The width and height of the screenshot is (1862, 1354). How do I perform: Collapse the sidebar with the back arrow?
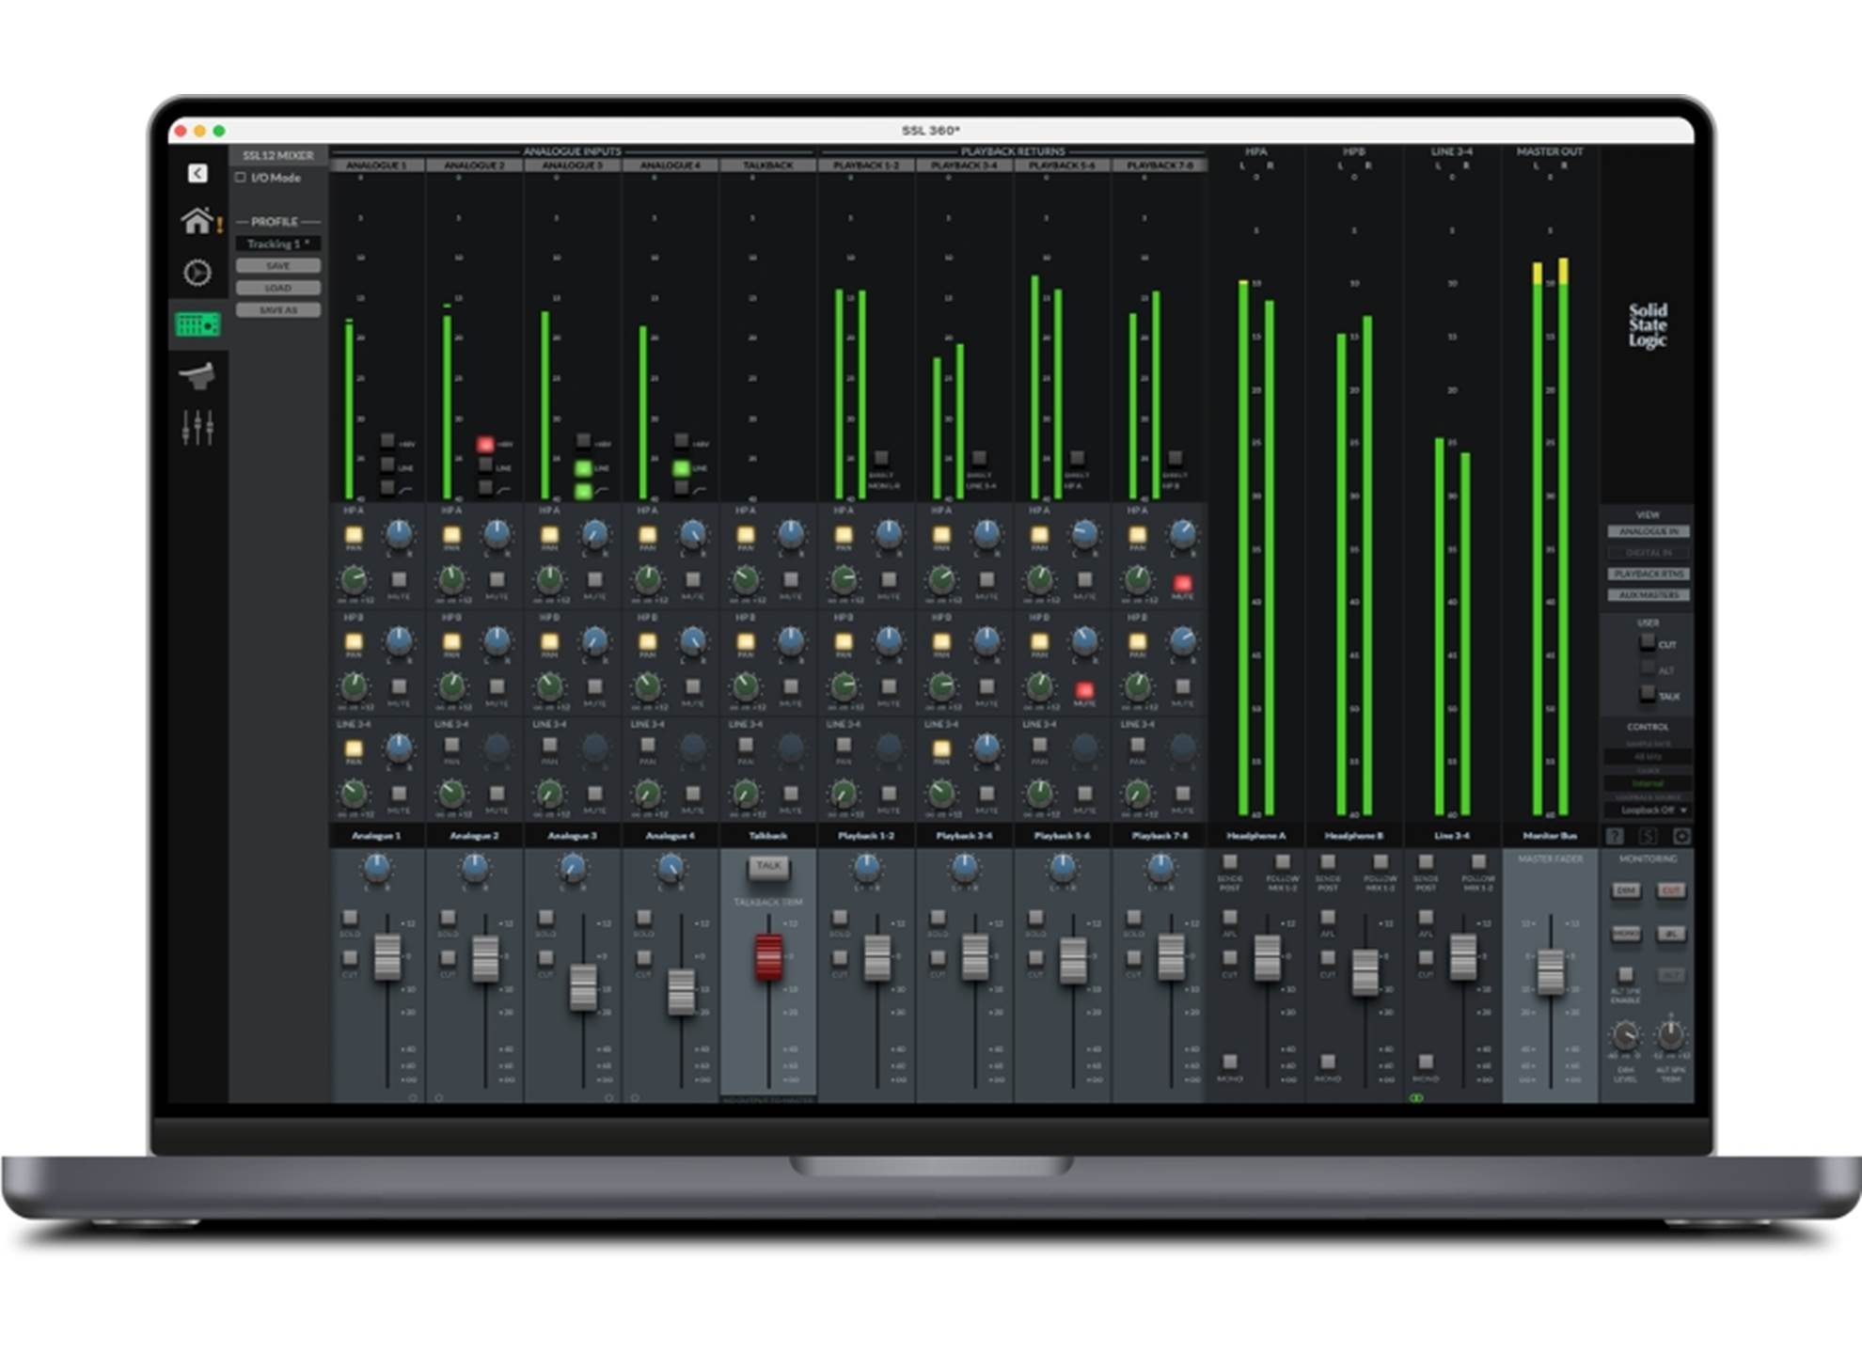pyautogui.click(x=197, y=173)
